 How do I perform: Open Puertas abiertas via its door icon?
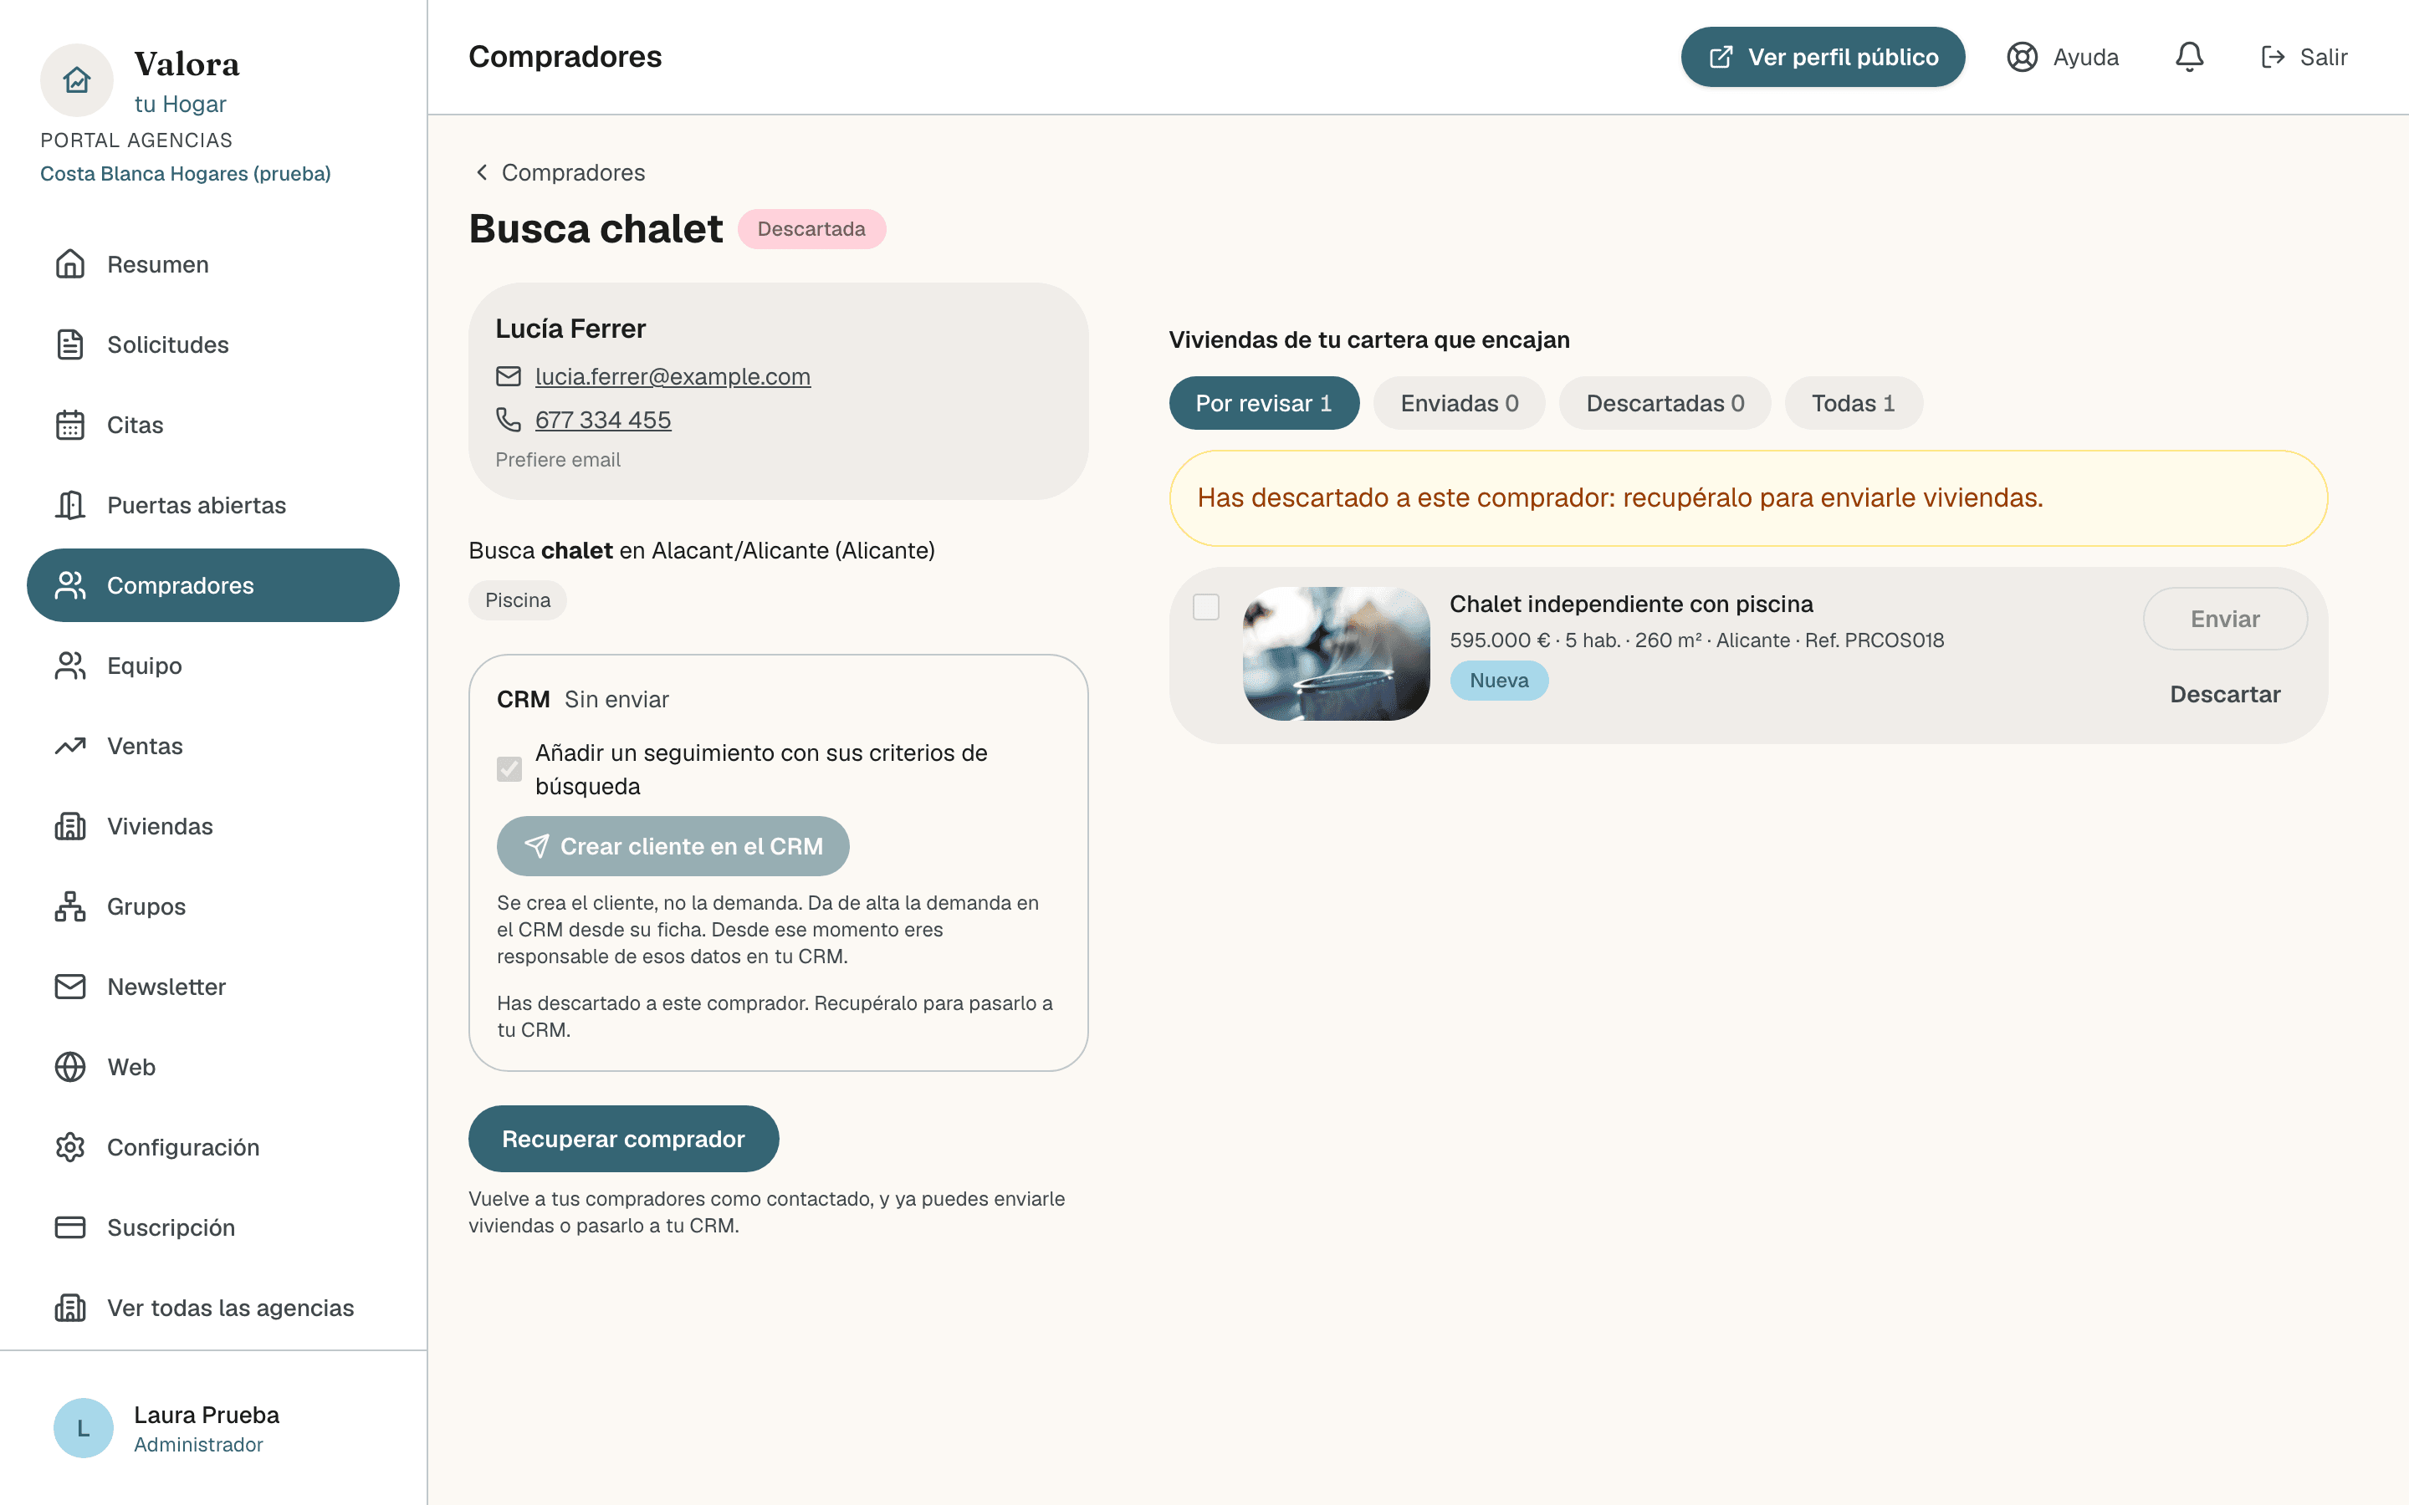click(x=69, y=505)
